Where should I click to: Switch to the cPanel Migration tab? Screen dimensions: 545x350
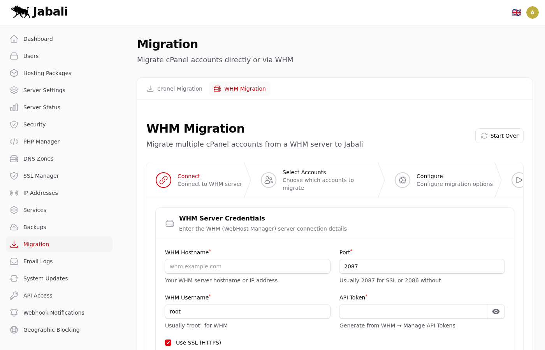(174, 89)
